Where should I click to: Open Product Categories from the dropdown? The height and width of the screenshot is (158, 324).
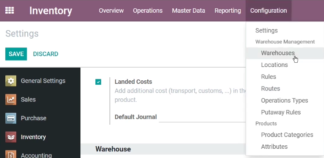pos(287,135)
